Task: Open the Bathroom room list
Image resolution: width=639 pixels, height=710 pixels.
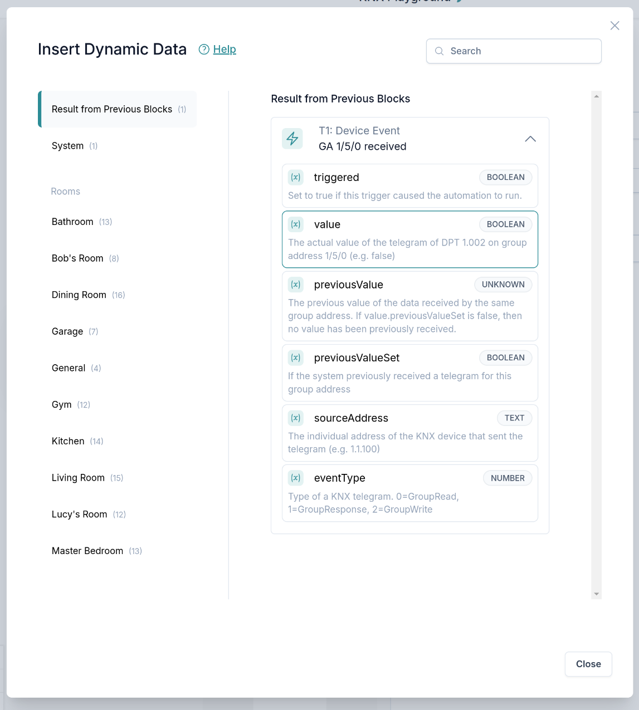Action: coord(73,222)
